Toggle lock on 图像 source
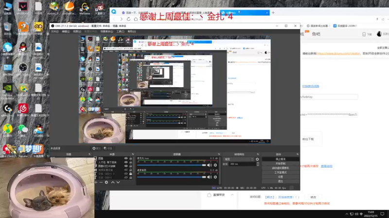This screenshot has width=389, height=218. (x=131, y=158)
